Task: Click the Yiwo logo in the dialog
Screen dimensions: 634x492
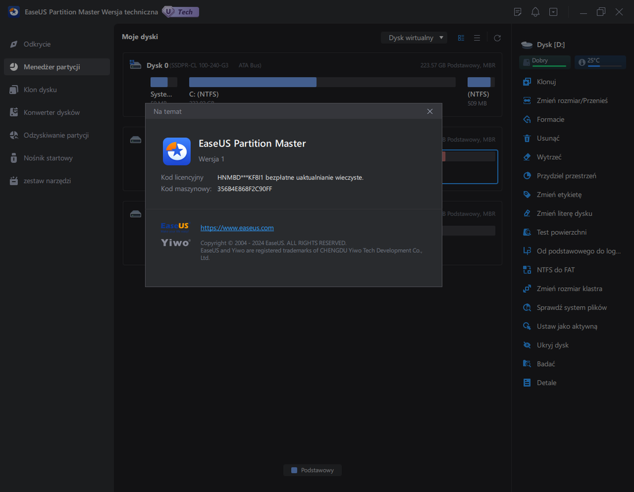Action: (x=175, y=243)
